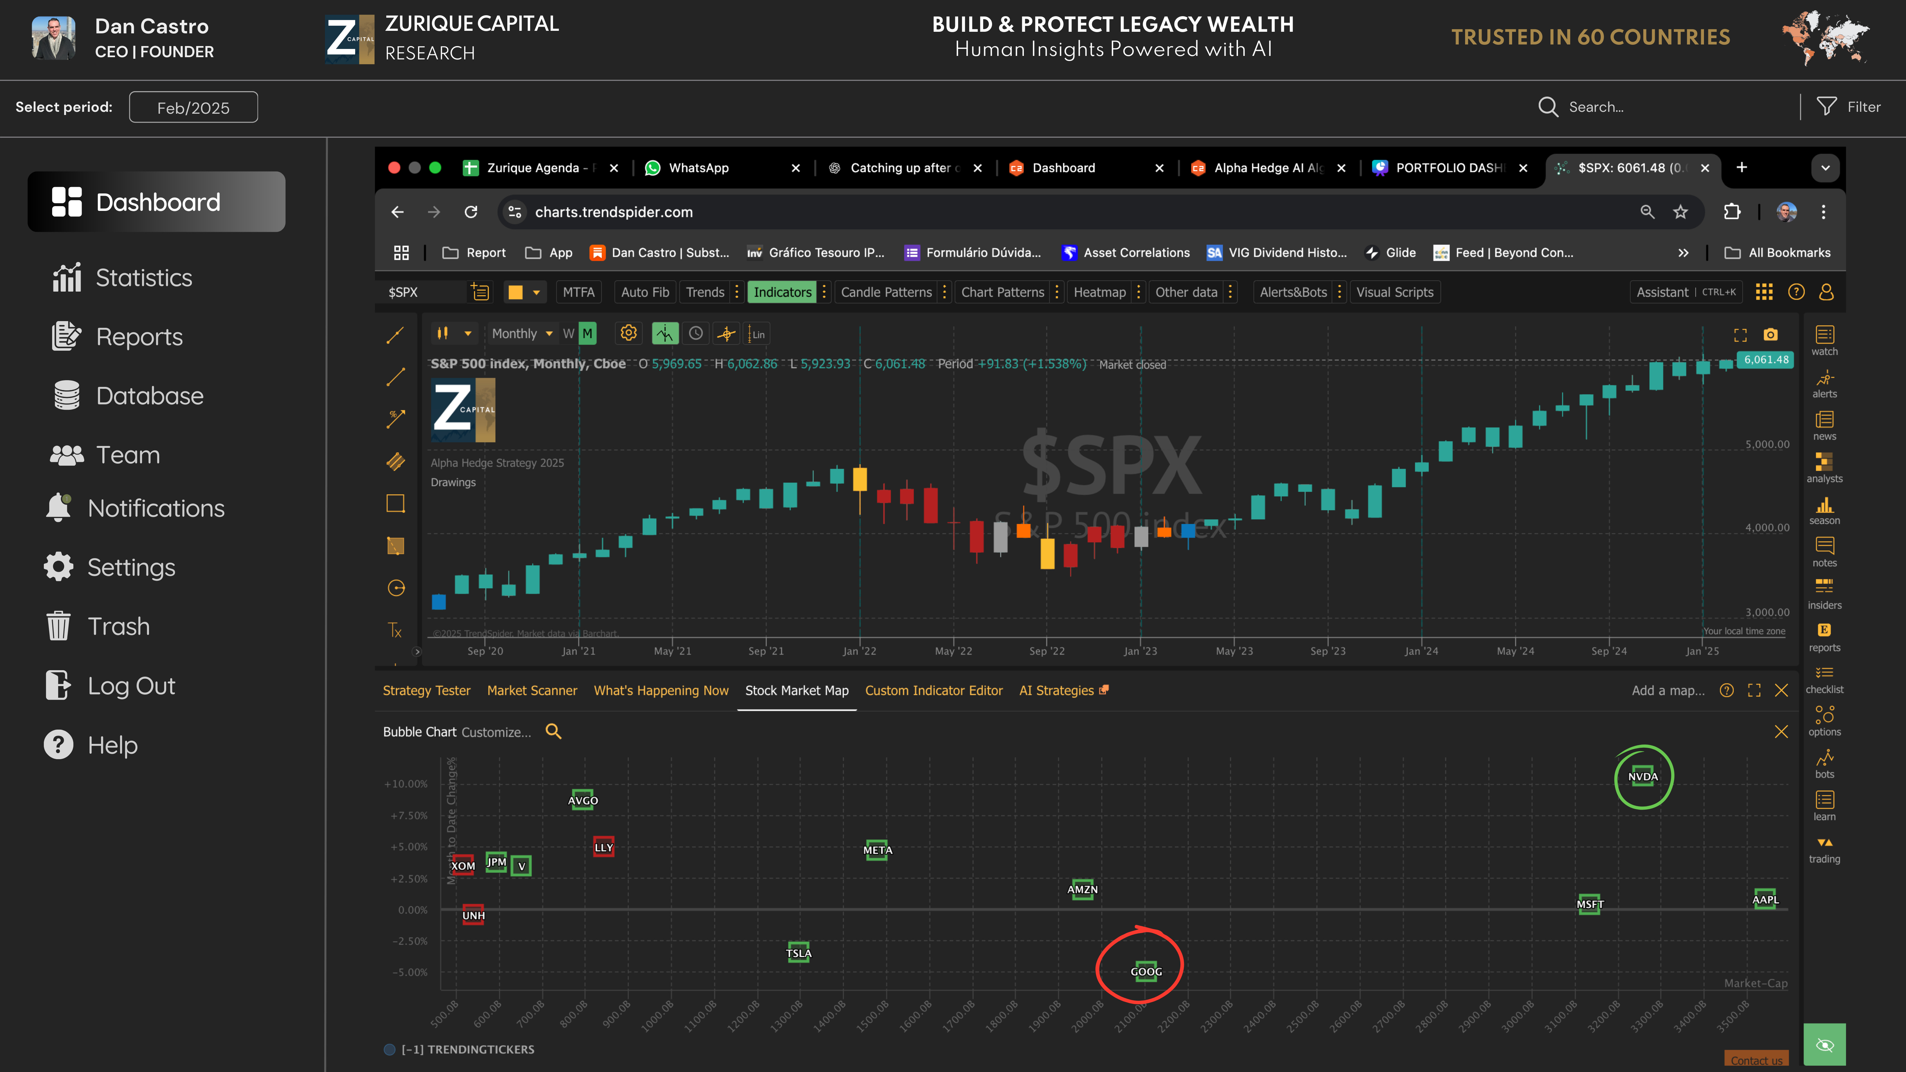Toggle the Indicators button off
Viewport: 1906px width, 1072px height.
pyautogui.click(x=782, y=292)
